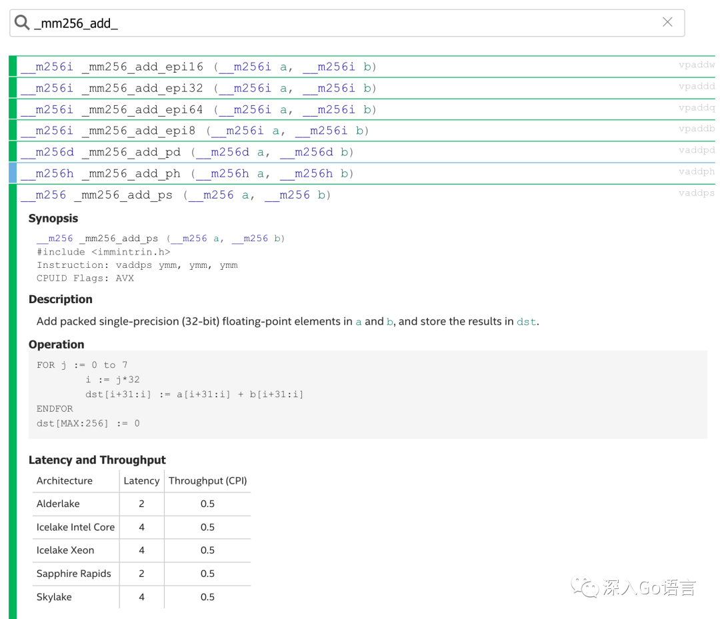Click the vpaddw instruction label
The image size is (720, 619).
pos(697,65)
